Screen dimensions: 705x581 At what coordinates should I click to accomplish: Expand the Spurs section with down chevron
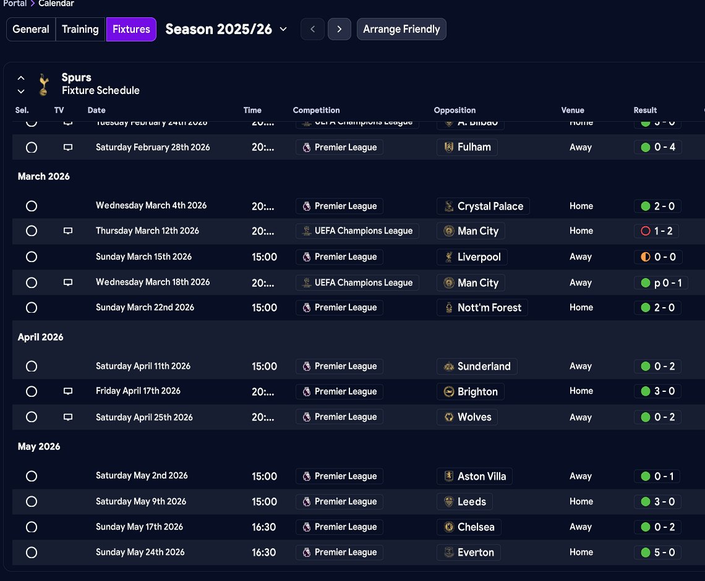(21, 91)
